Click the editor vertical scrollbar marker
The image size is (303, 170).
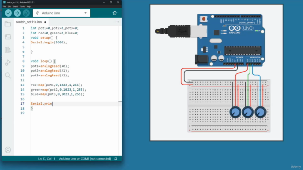point(120,101)
